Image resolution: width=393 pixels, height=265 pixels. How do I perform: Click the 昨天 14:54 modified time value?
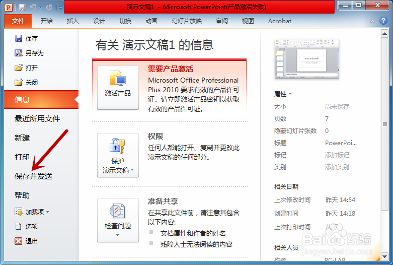[340, 200]
